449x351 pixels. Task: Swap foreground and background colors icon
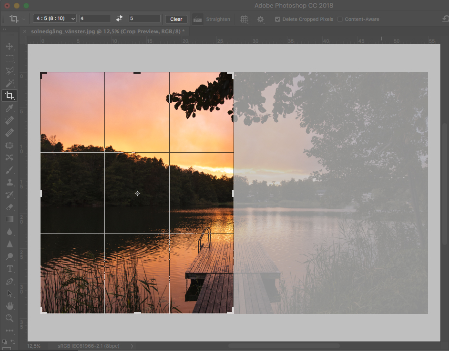13,342
